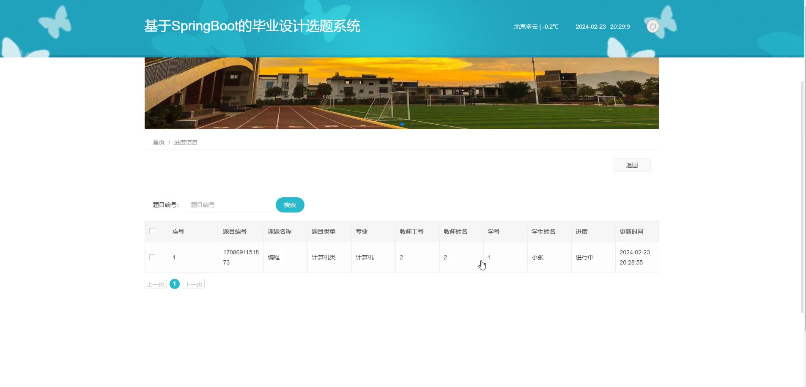Viewport: 806px width, 387px height.
Task: Tick the select-all checkbox in table header
Action: (x=152, y=231)
